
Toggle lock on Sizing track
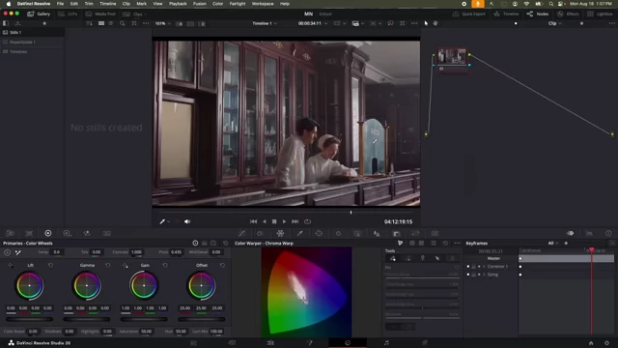tap(473, 275)
